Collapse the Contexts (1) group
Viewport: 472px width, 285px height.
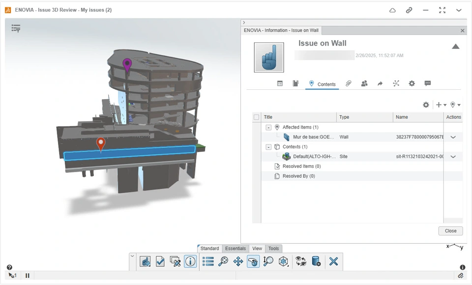(x=268, y=147)
